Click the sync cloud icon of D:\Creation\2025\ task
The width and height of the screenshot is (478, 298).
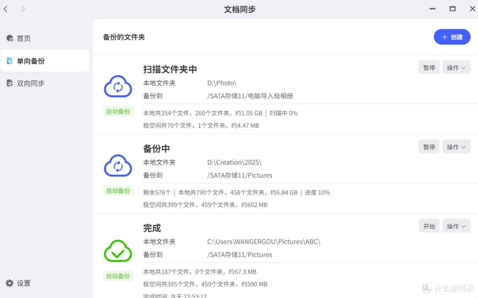point(118,166)
